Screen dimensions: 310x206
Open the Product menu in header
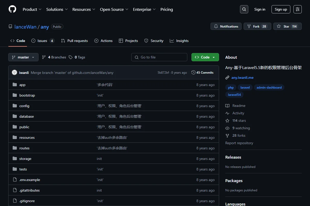pyautogui.click(x=32, y=9)
